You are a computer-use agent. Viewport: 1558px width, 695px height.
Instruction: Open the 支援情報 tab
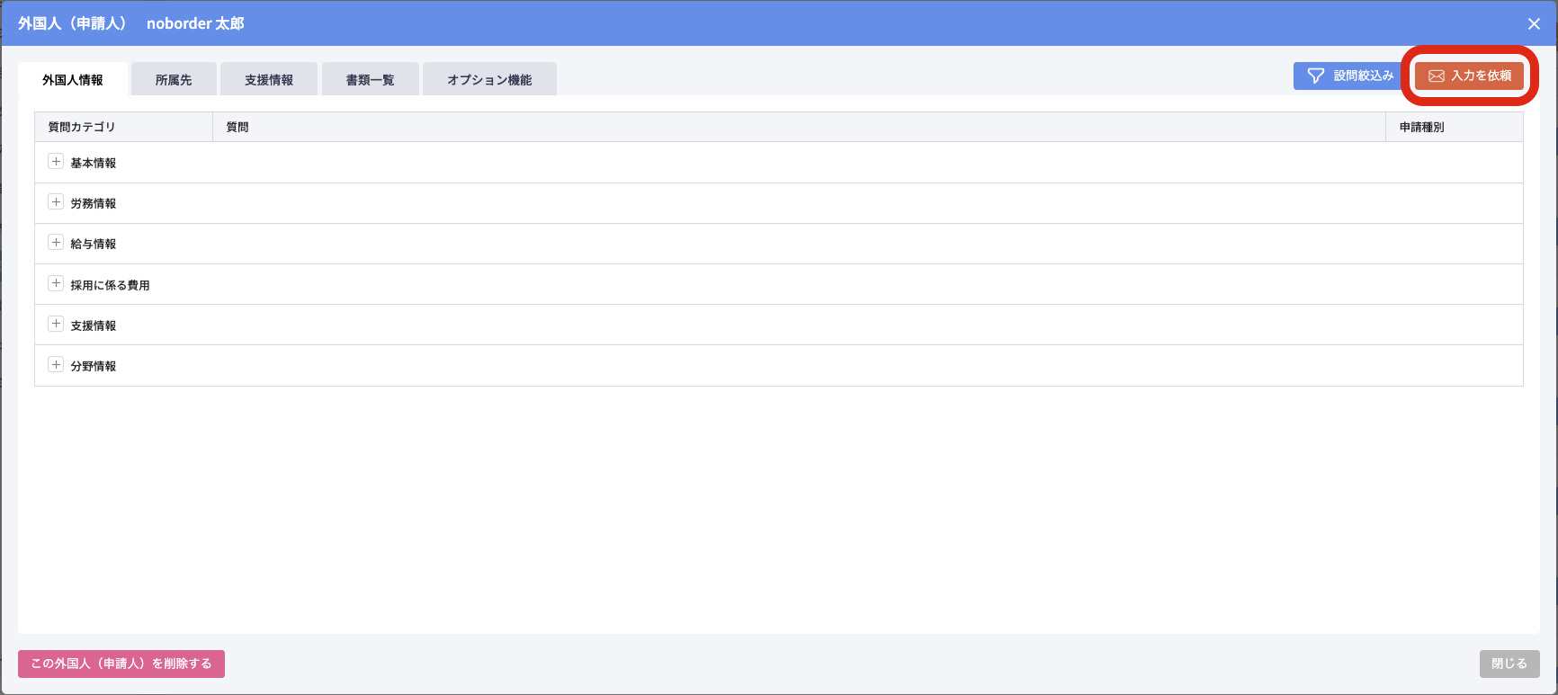pyautogui.click(x=269, y=80)
